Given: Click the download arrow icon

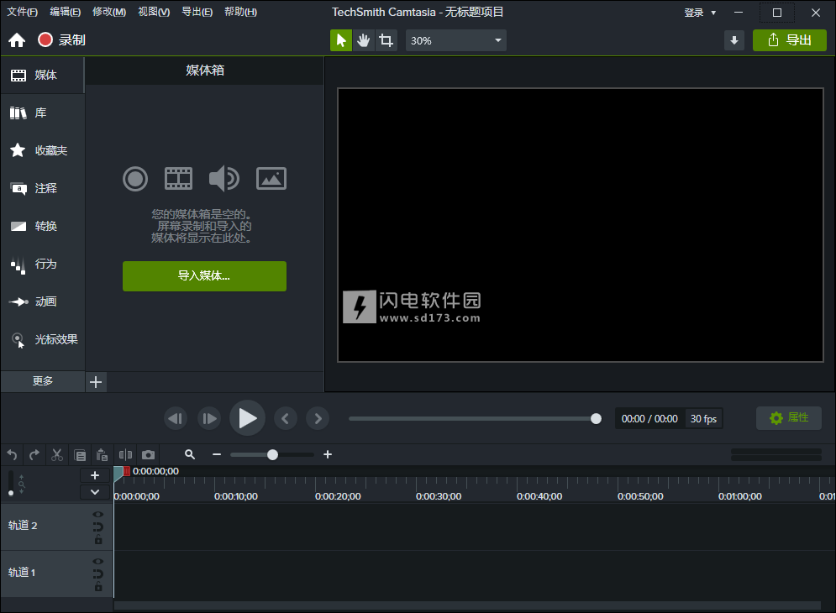Looking at the screenshot, I should coord(734,40).
